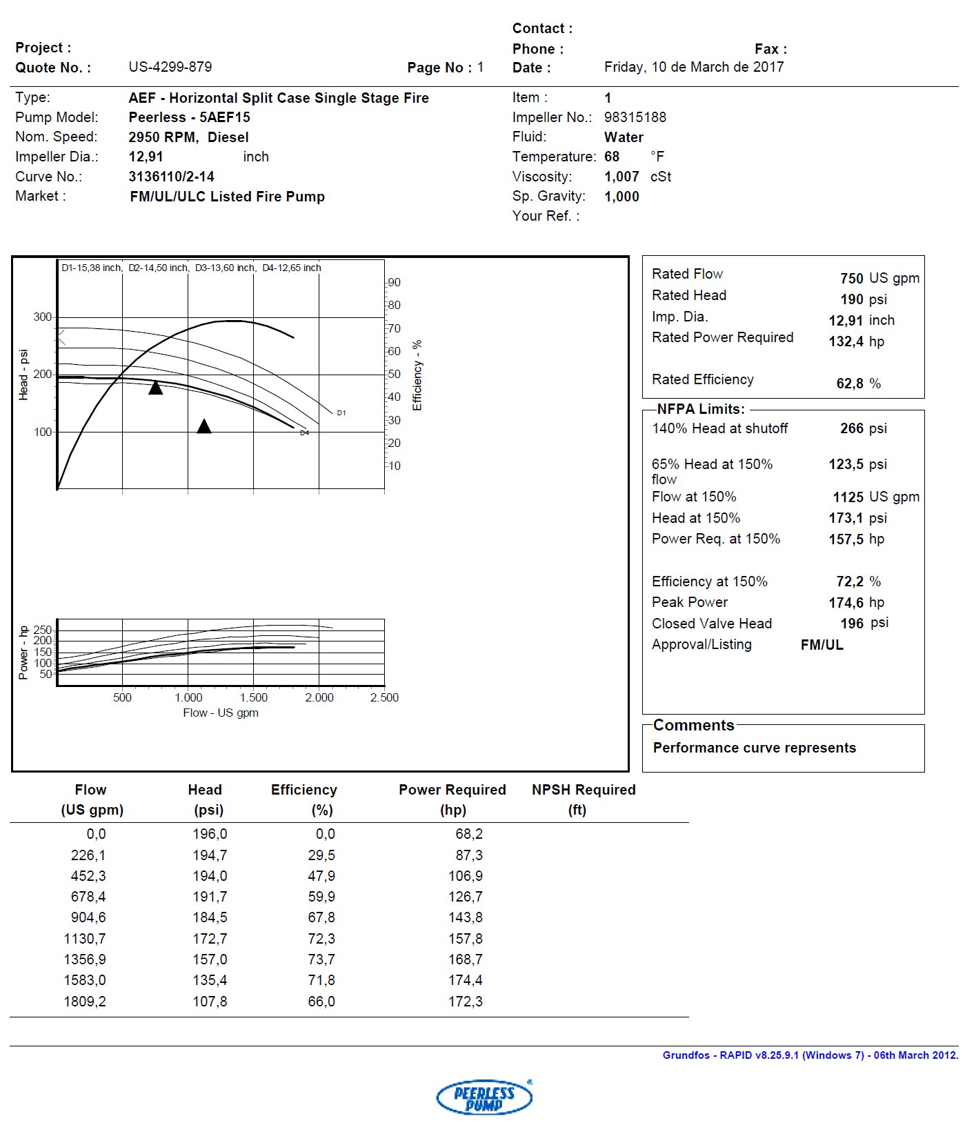This screenshot has height=1134, width=965.
Task: Select the flow at 150% value 1125
Action: click(x=848, y=497)
